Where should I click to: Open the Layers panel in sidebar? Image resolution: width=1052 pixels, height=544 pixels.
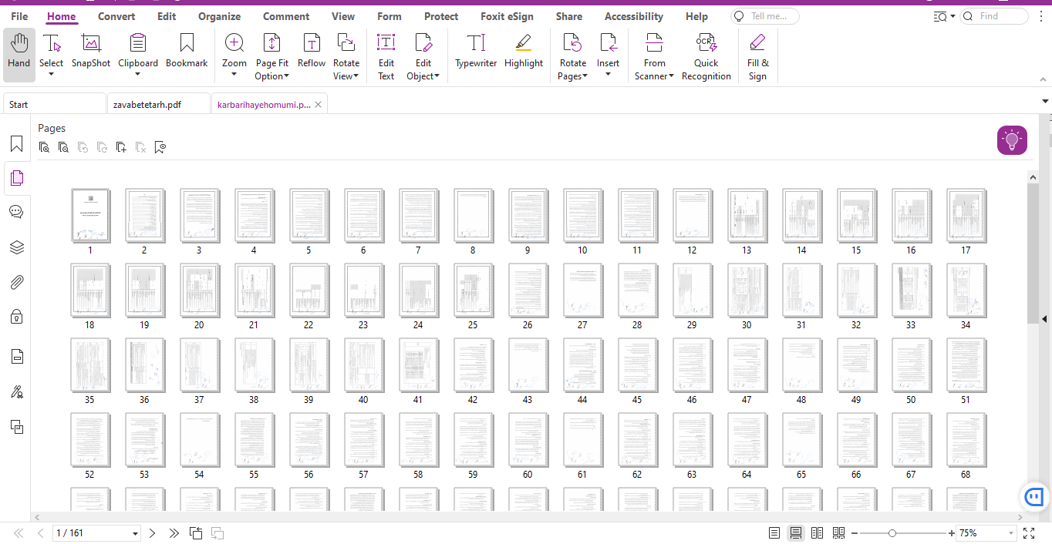click(x=16, y=247)
